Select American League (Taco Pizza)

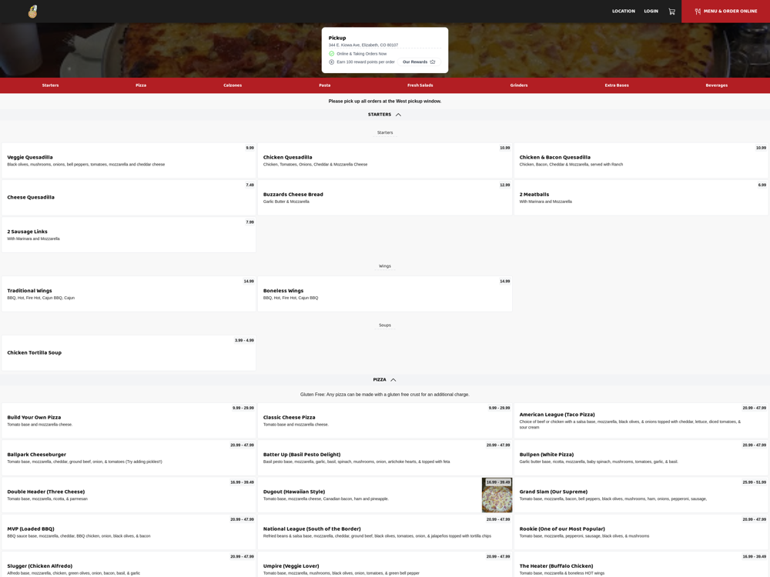point(641,421)
